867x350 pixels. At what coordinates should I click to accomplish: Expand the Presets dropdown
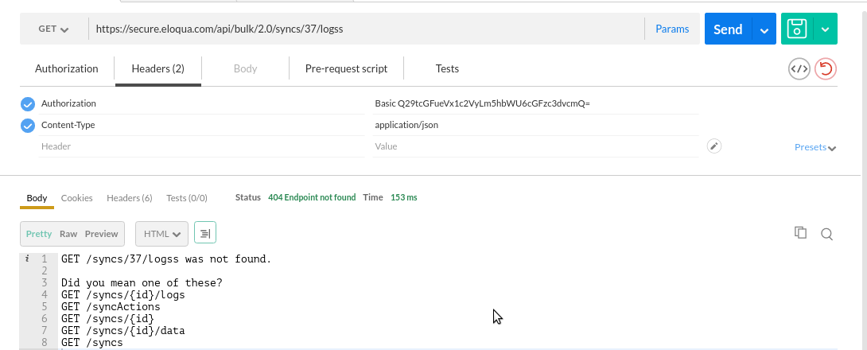[815, 147]
